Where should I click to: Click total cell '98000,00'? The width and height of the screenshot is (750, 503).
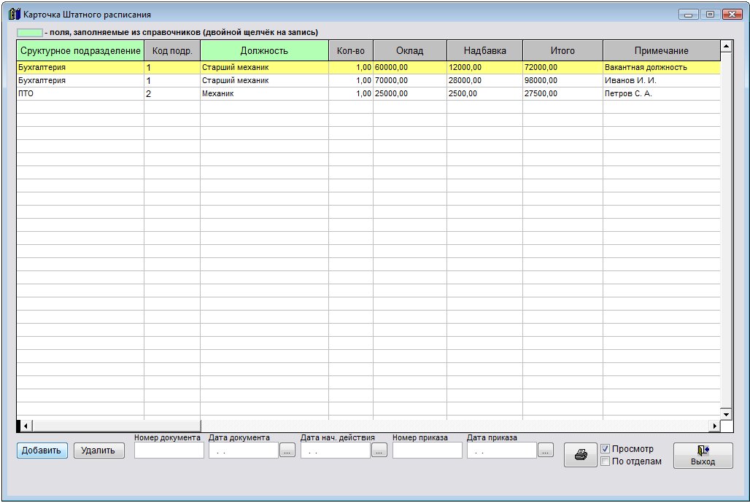563,80
